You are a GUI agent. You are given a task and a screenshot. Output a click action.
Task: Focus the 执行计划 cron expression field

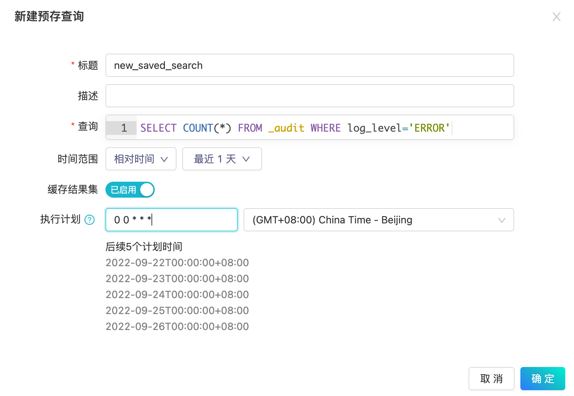tap(171, 220)
